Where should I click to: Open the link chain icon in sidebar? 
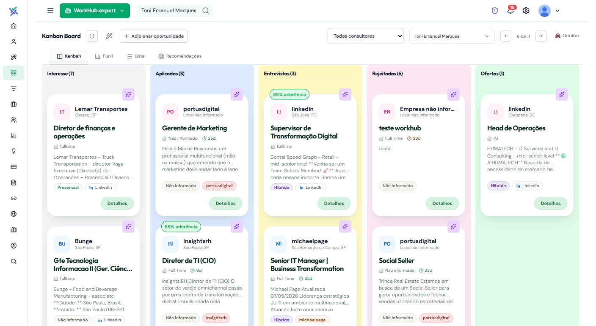coord(14,198)
